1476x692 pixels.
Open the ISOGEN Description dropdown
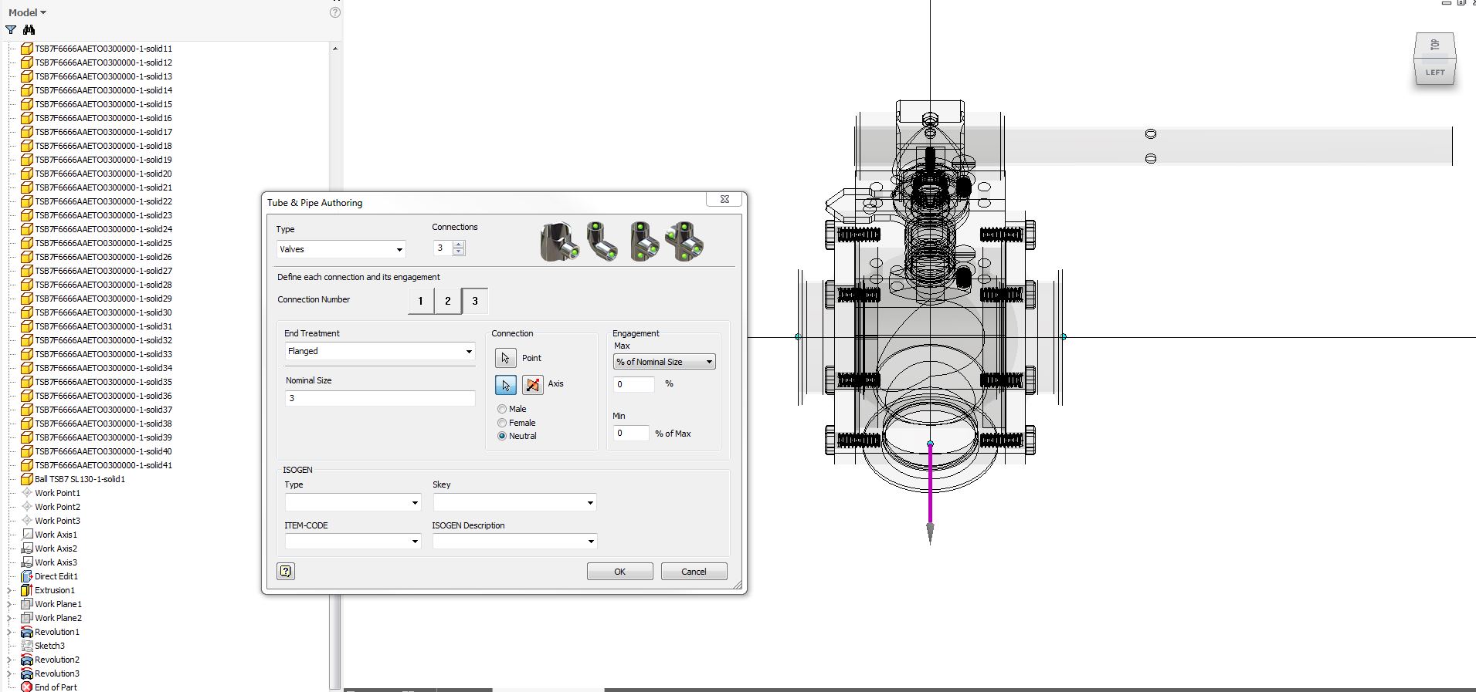[514, 541]
